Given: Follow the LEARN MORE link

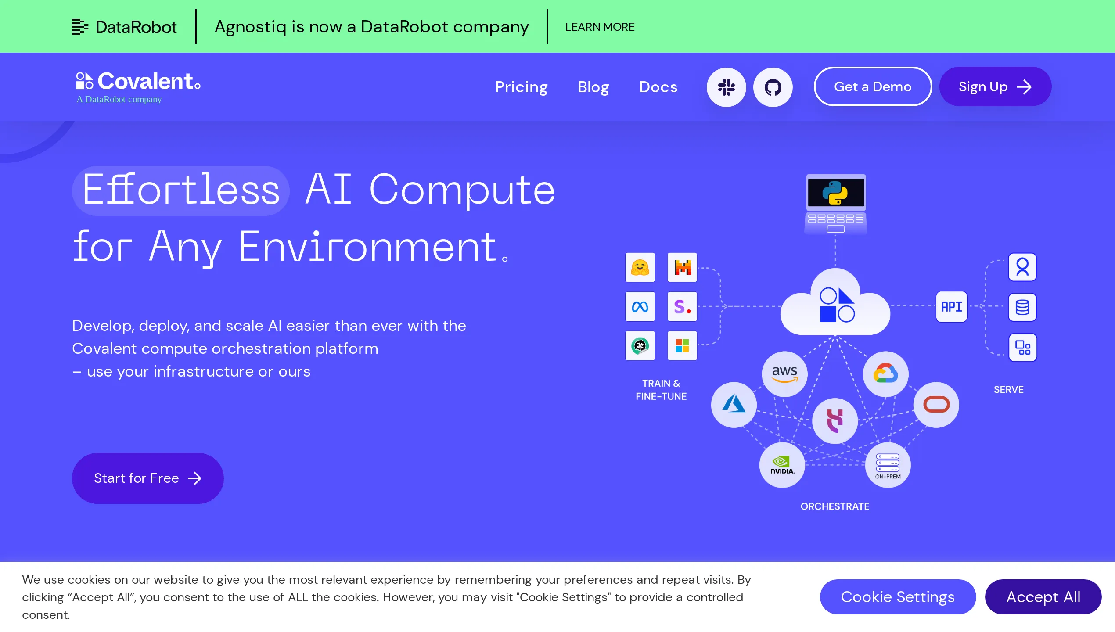Looking at the screenshot, I should pos(600,27).
